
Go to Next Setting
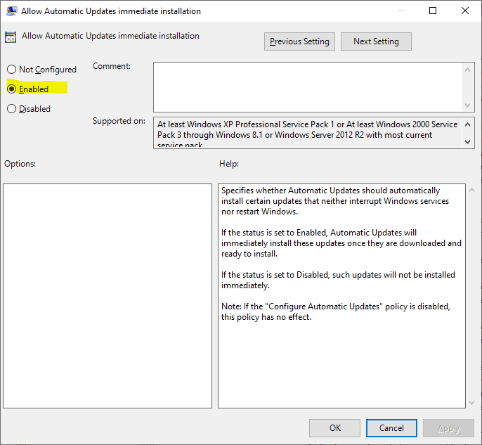[376, 41]
